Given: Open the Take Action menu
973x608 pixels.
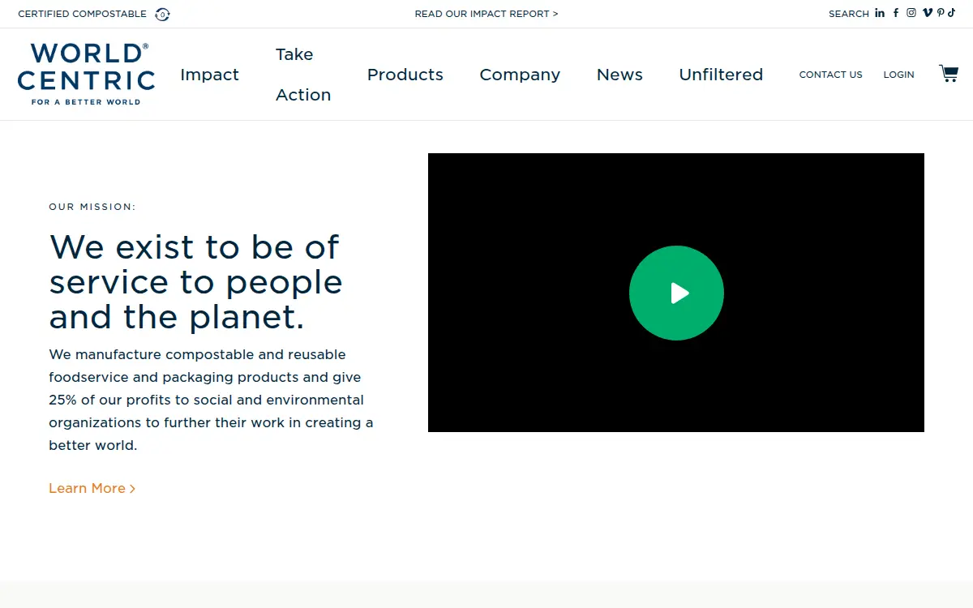Looking at the screenshot, I should click(303, 75).
